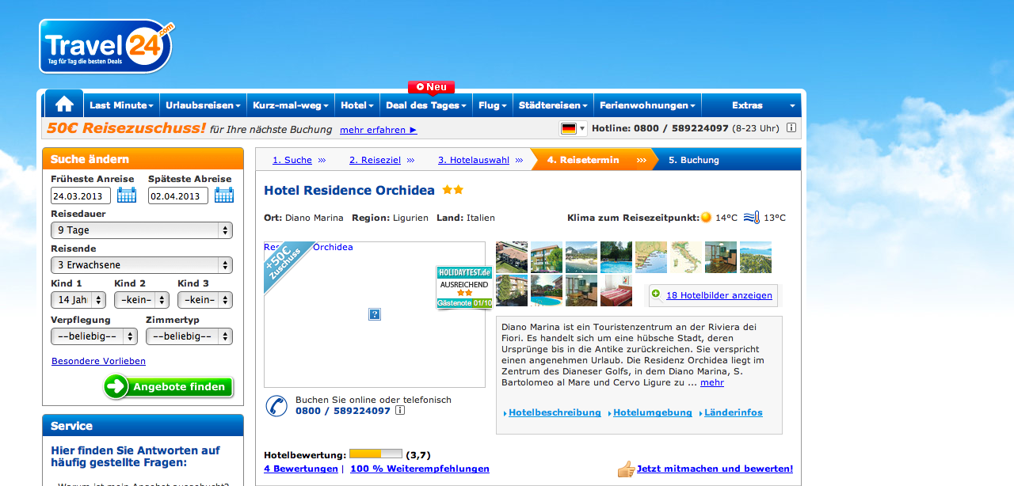Click the home icon in navigation bar
This screenshot has width=1014, height=486.
pyautogui.click(x=64, y=104)
